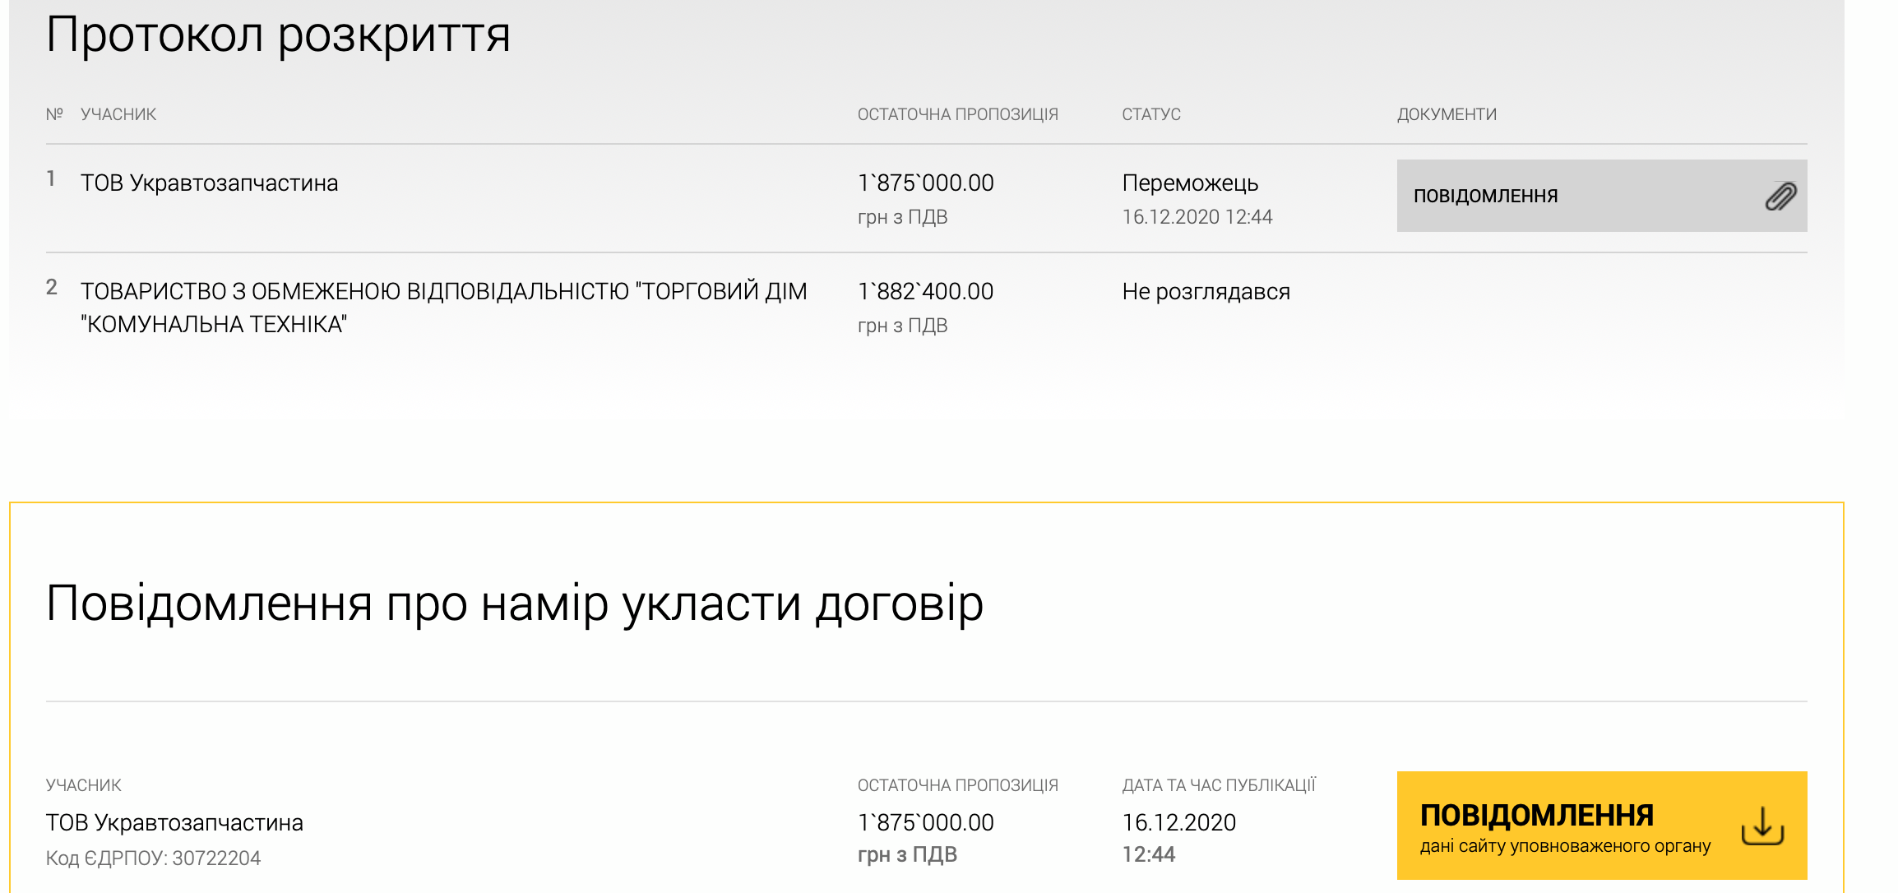Click the СТАТУС column header
Viewport: 1898px width, 893px height.
coord(1150,114)
